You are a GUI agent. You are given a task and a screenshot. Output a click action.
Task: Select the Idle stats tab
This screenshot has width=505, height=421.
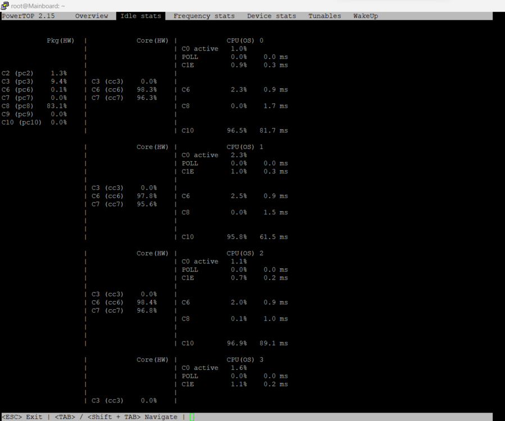(141, 16)
